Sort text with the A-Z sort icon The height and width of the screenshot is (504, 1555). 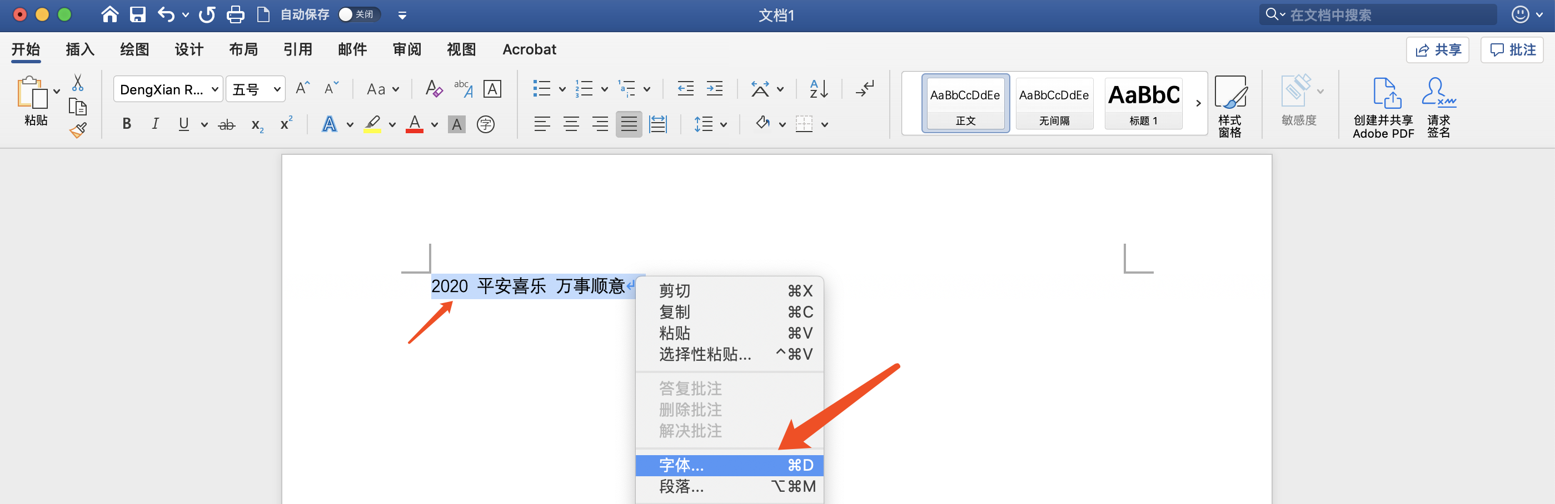[x=818, y=89]
